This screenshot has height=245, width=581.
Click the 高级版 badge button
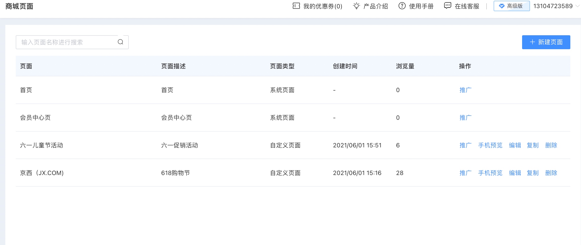pos(511,6)
